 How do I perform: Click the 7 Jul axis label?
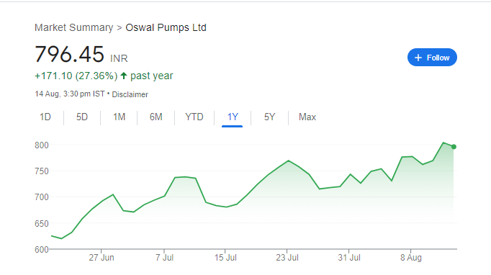coord(164,258)
